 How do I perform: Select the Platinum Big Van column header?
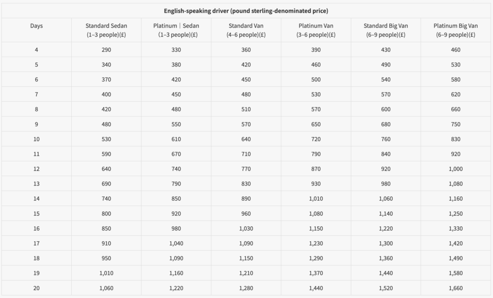[455, 30]
